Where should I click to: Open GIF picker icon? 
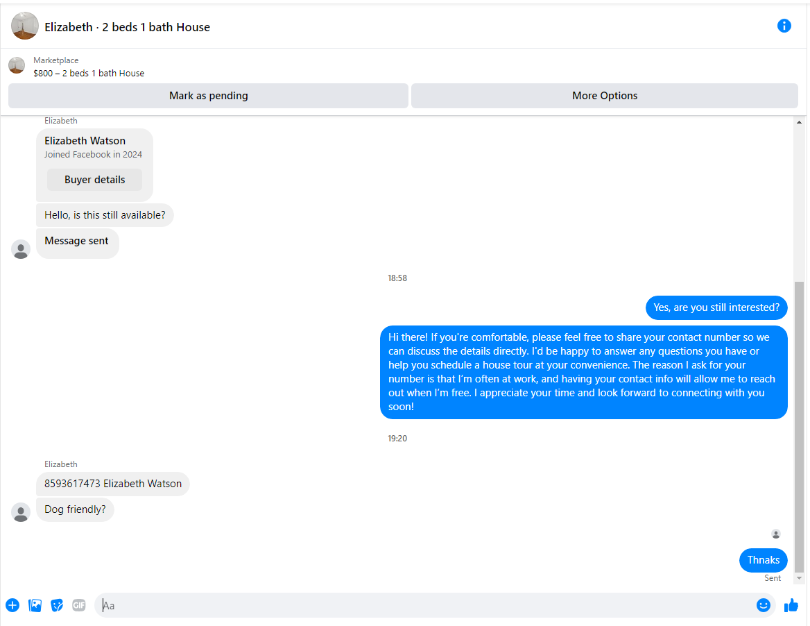[78, 605]
